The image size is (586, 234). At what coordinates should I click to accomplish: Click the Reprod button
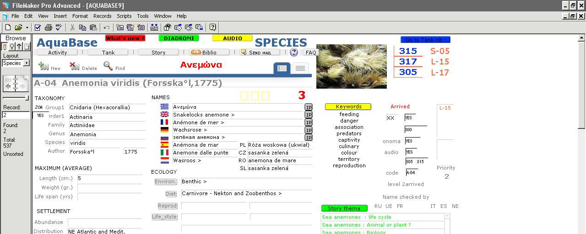click(167, 206)
